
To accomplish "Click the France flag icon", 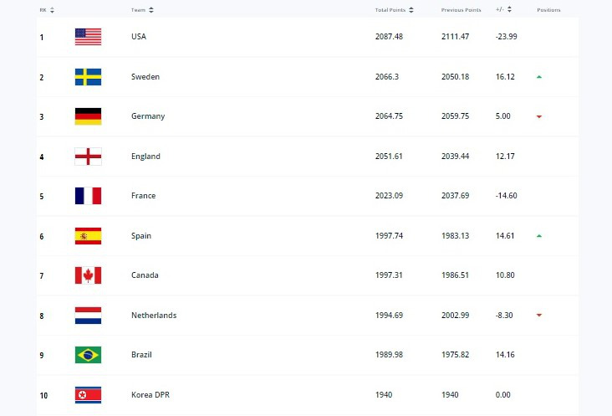I will pos(88,196).
